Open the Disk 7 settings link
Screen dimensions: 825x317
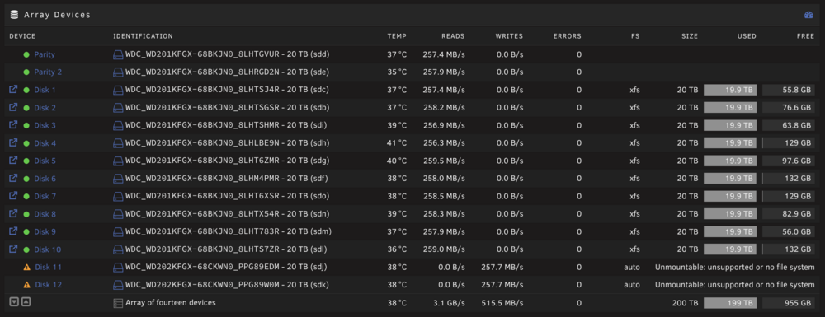45,196
